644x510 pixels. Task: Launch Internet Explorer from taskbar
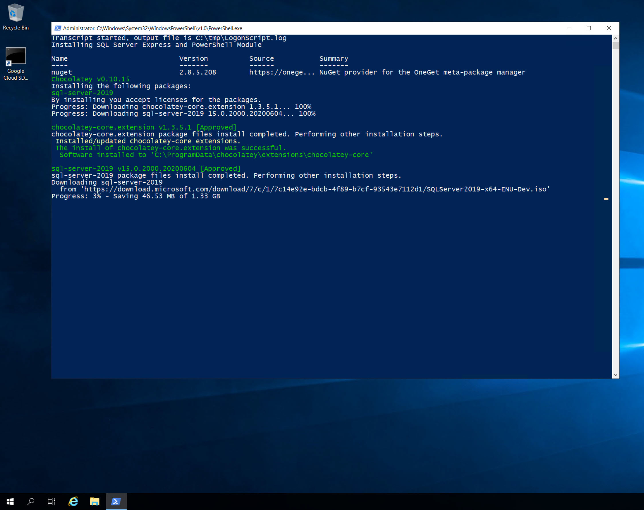73,501
